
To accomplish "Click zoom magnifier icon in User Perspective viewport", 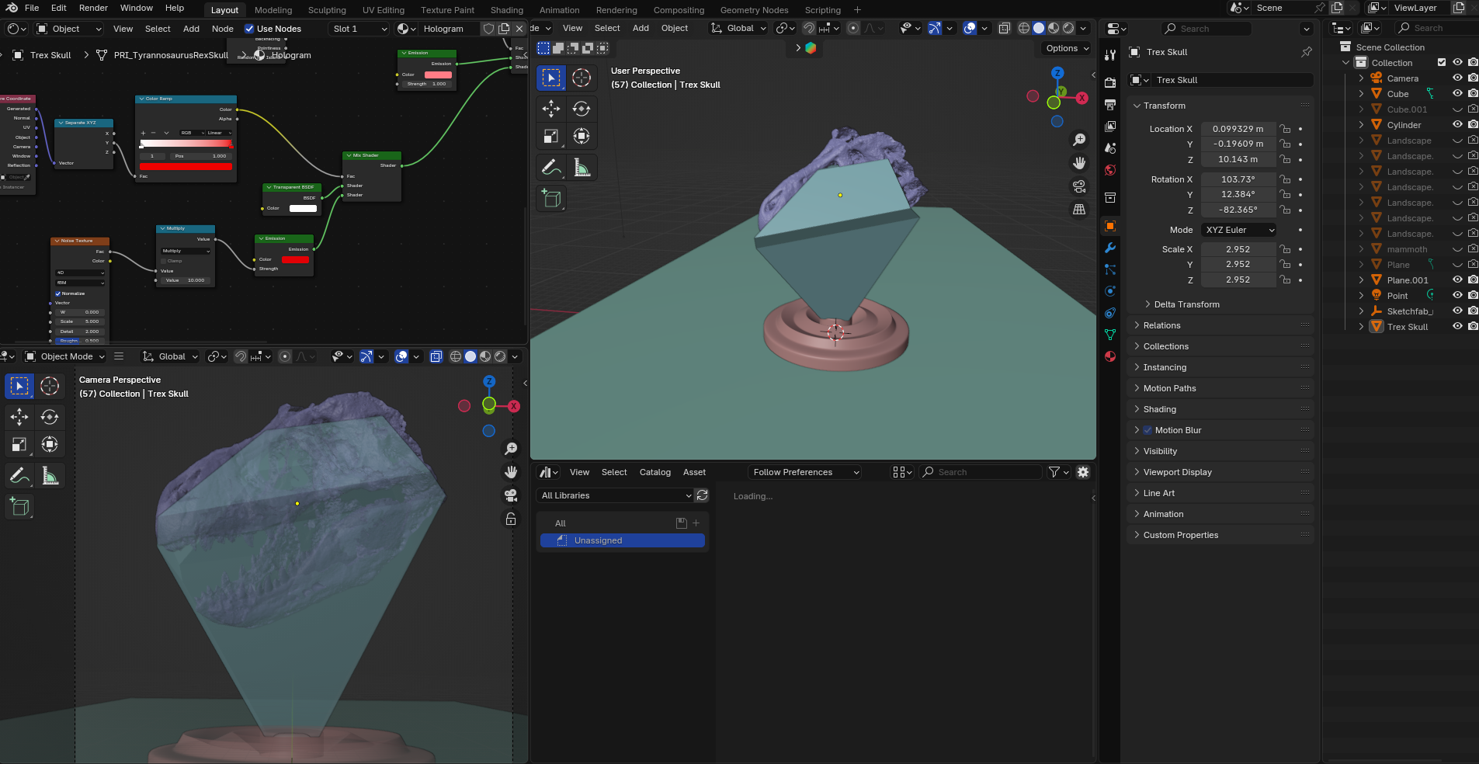I will click(x=1079, y=140).
